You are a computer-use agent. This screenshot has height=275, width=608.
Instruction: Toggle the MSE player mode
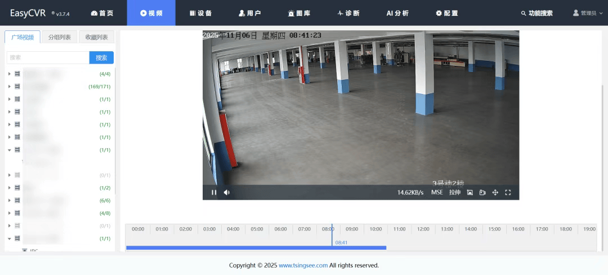(x=437, y=192)
